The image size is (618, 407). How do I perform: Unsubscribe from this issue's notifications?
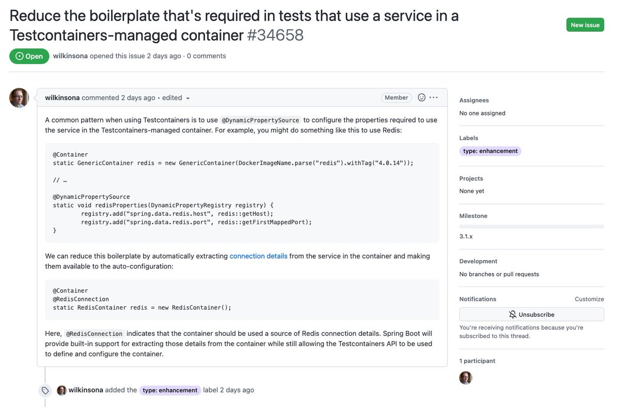[531, 314]
